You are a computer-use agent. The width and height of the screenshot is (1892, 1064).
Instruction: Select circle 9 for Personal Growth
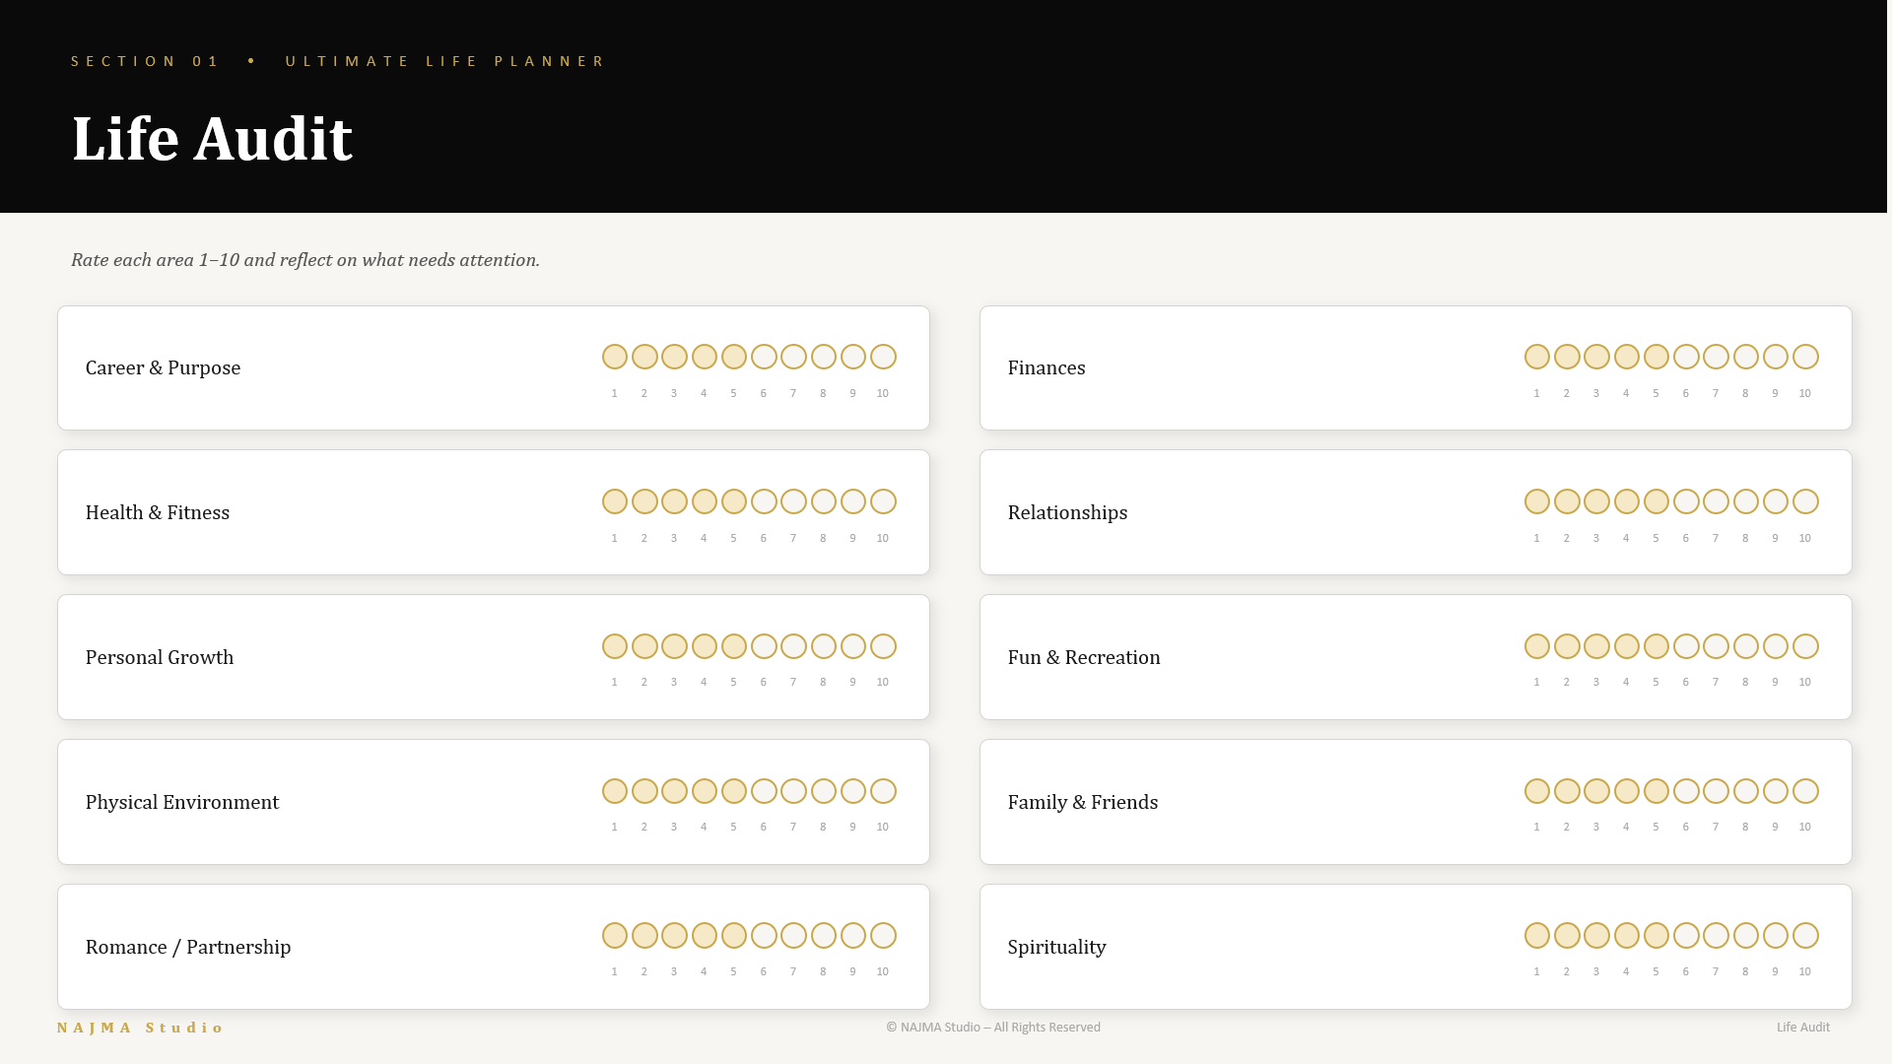coord(853,646)
